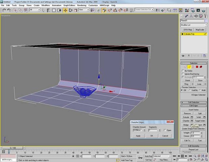Image resolution: width=209 pixels, height=162 pixels.
Task: Check the Open option in Chamfer Edges
Action: point(165,130)
